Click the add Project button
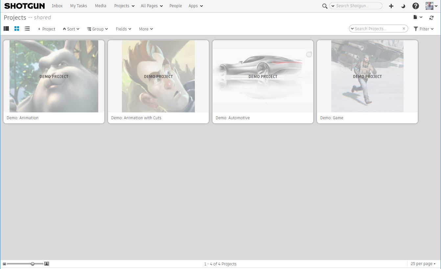441x269 pixels. click(46, 29)
